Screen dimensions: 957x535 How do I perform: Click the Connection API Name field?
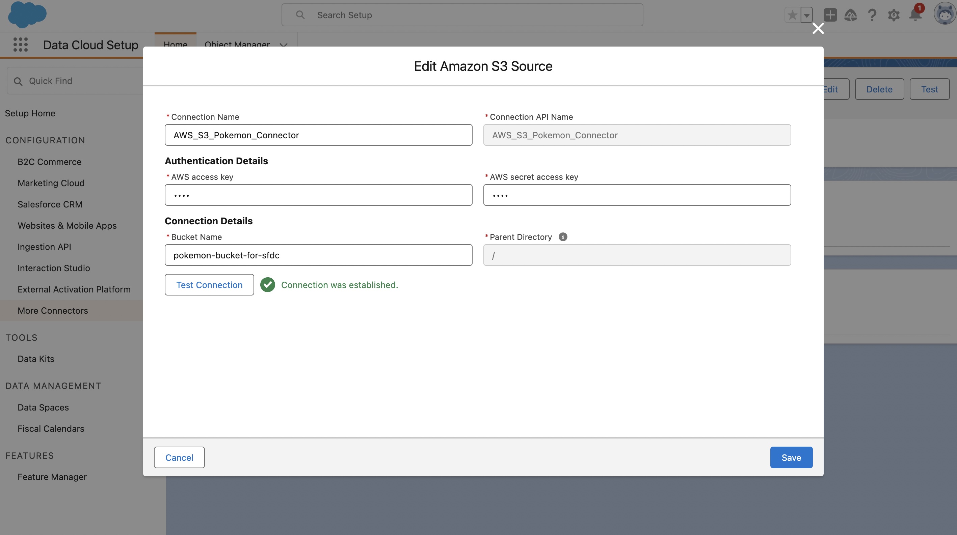click(637, 135)
